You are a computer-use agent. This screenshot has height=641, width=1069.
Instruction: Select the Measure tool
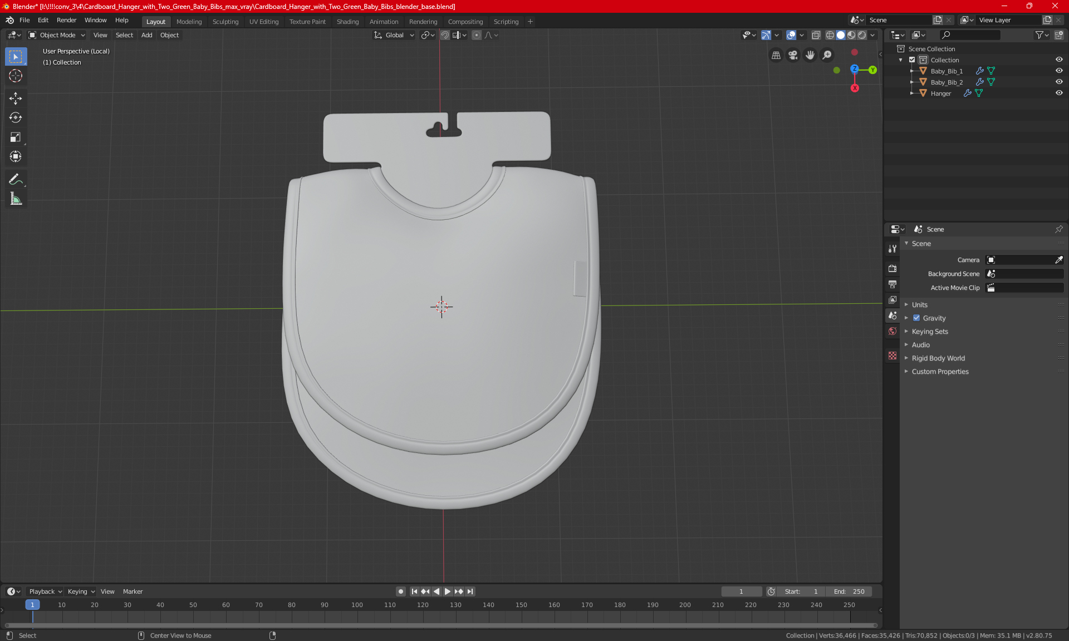16,199
